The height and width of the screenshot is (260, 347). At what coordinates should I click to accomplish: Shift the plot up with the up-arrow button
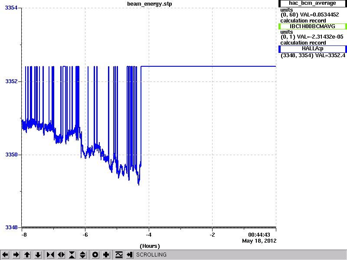coord(27,255)
